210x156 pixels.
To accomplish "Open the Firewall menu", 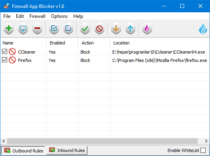I will click(x=37, y=16).
